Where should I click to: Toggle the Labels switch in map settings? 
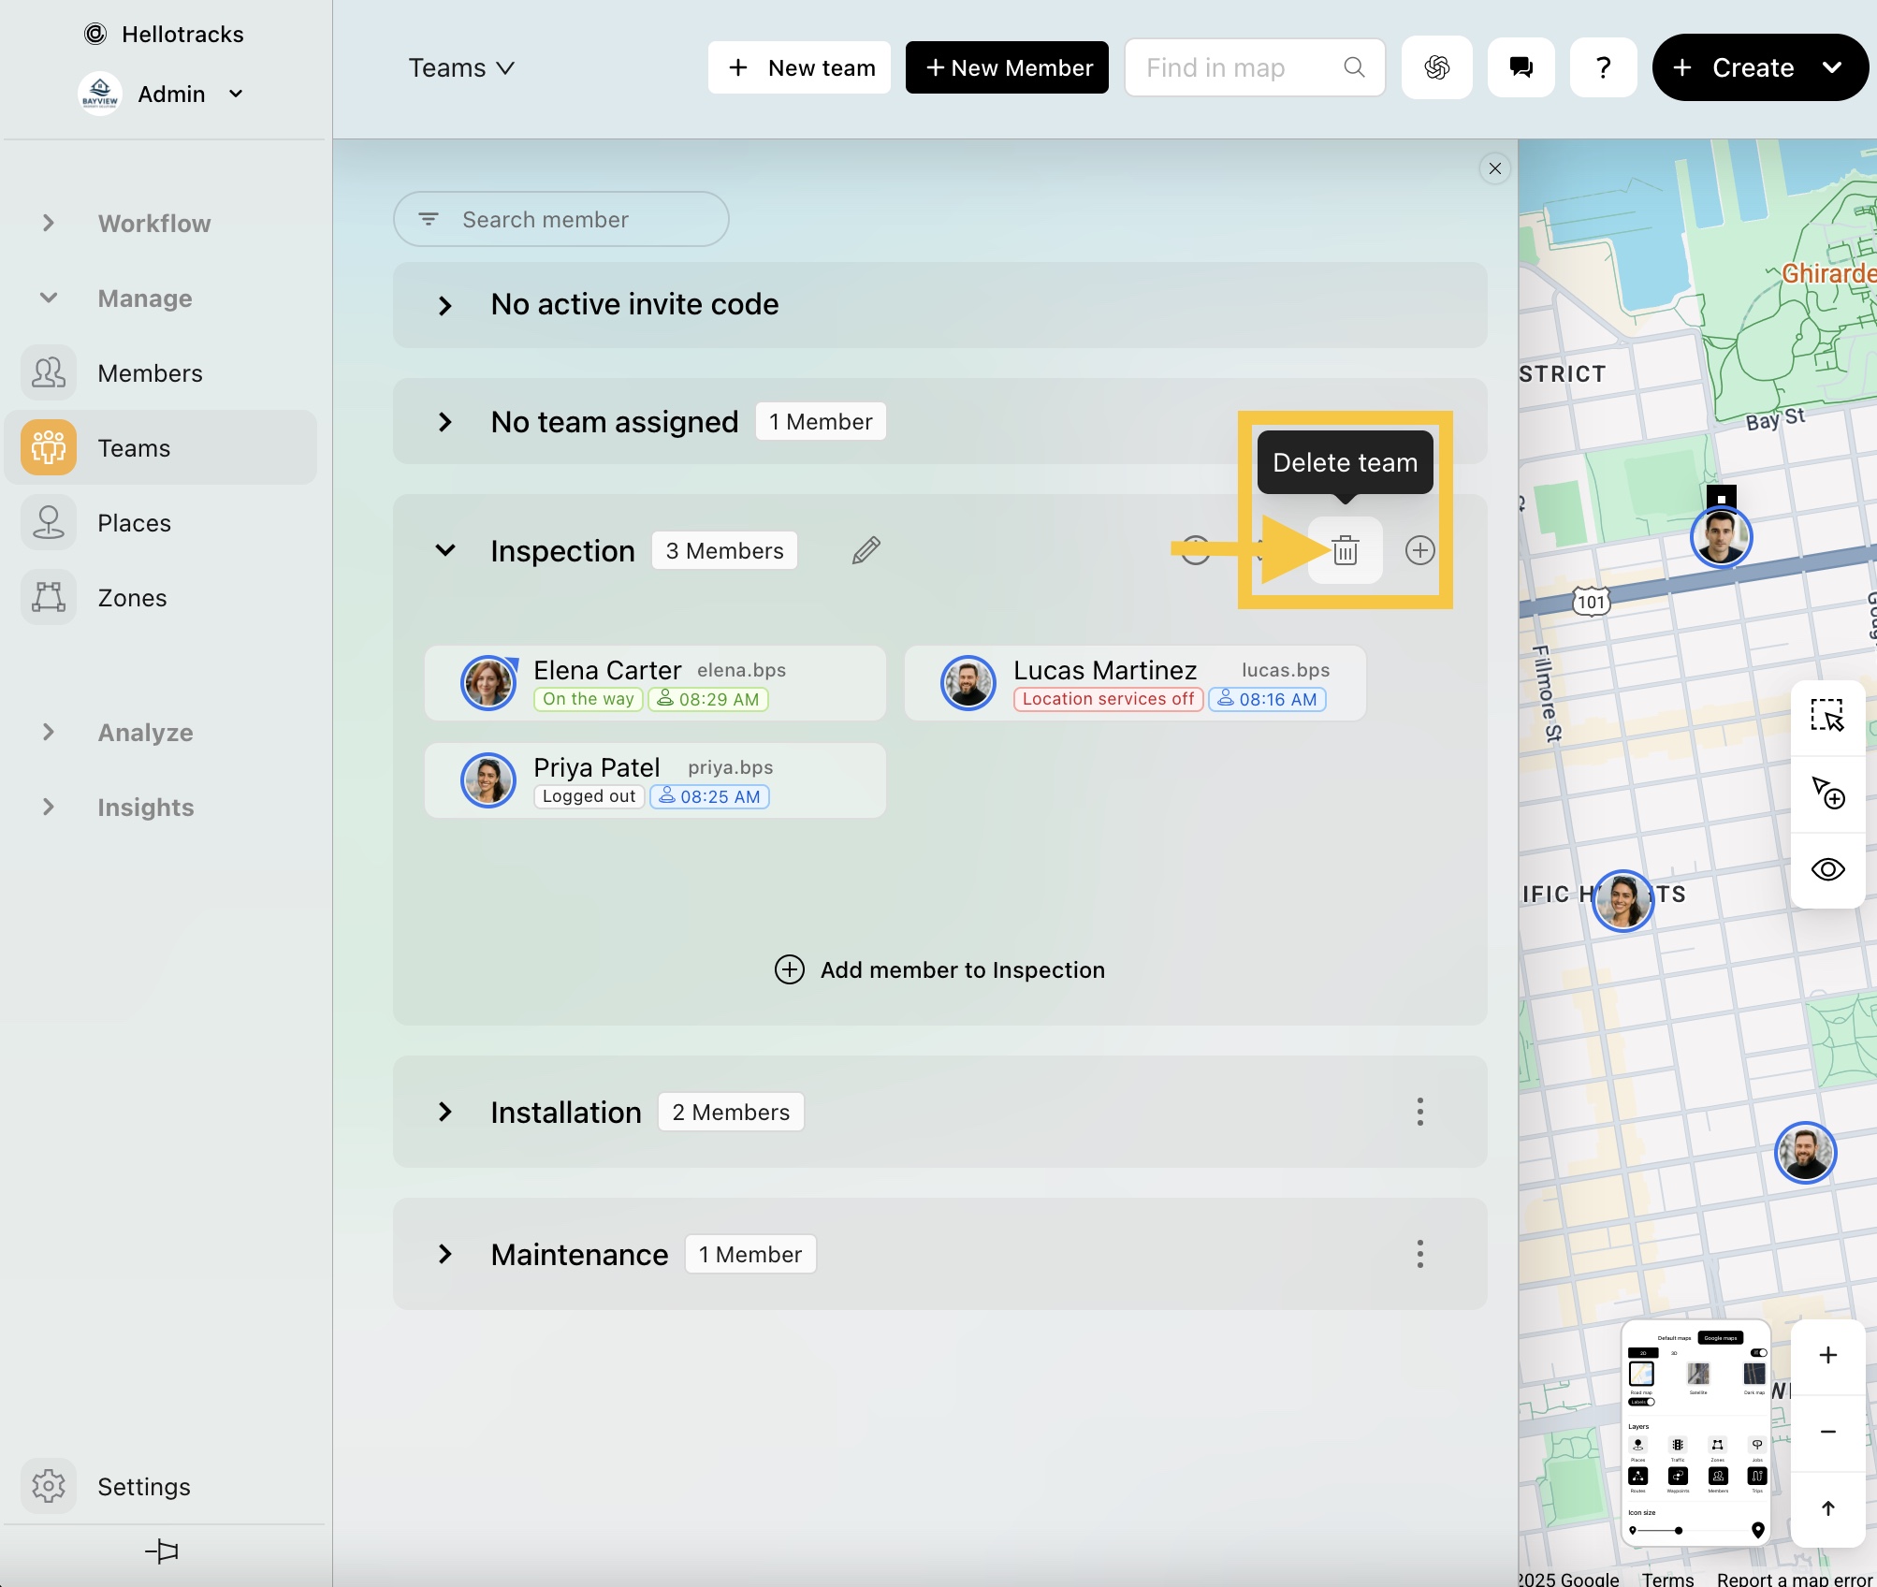(1642, 1402)
